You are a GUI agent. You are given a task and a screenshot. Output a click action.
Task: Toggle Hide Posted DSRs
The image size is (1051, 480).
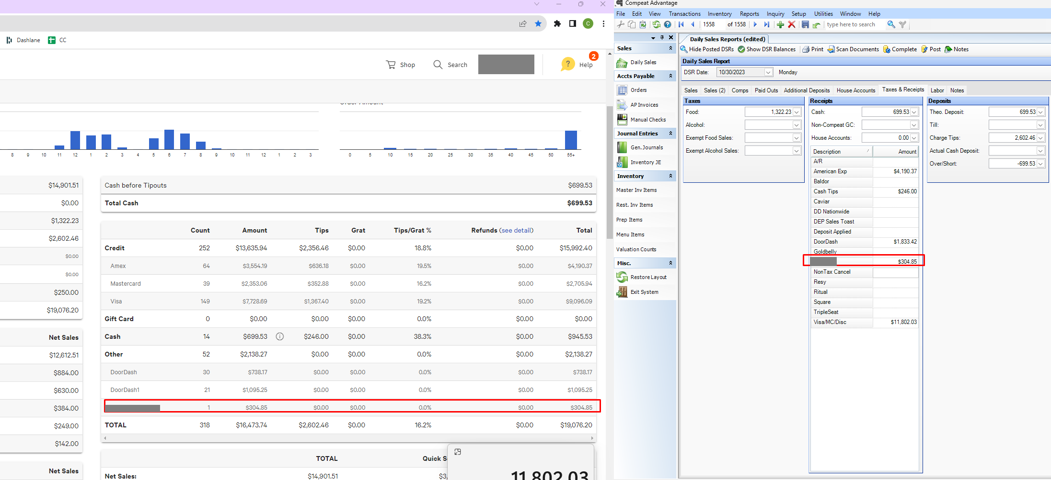coord(707,49)
